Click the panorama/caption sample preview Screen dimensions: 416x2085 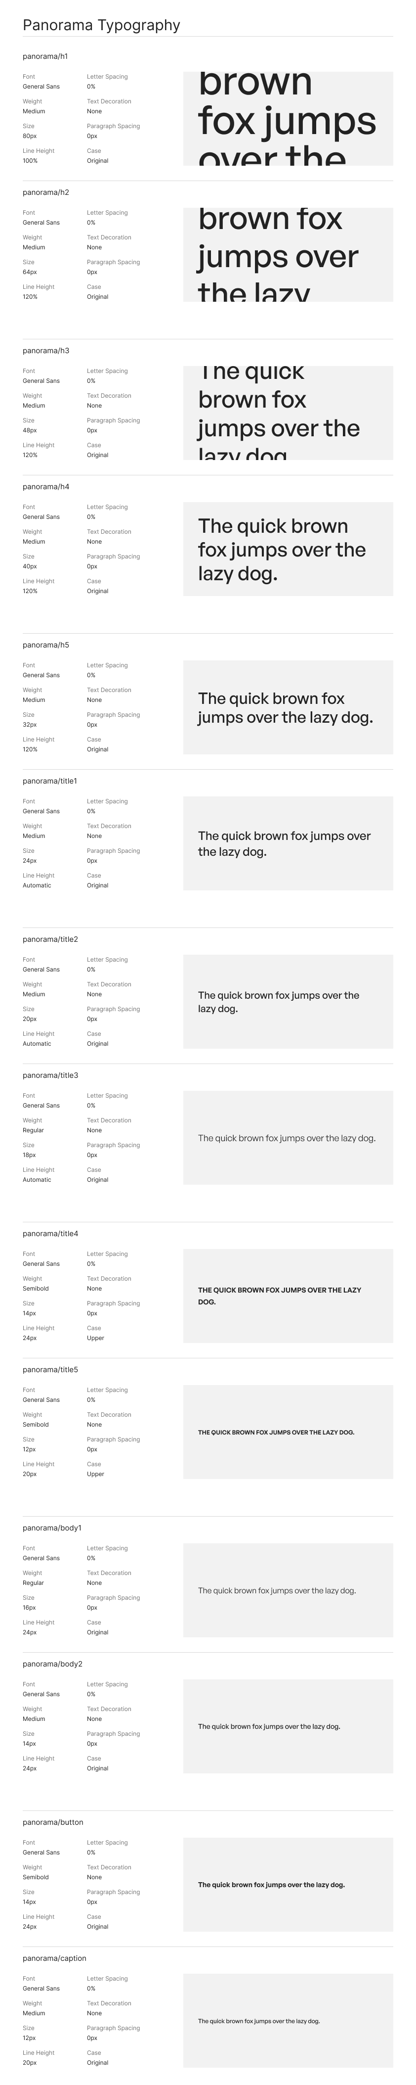(x=288, y=2020)
